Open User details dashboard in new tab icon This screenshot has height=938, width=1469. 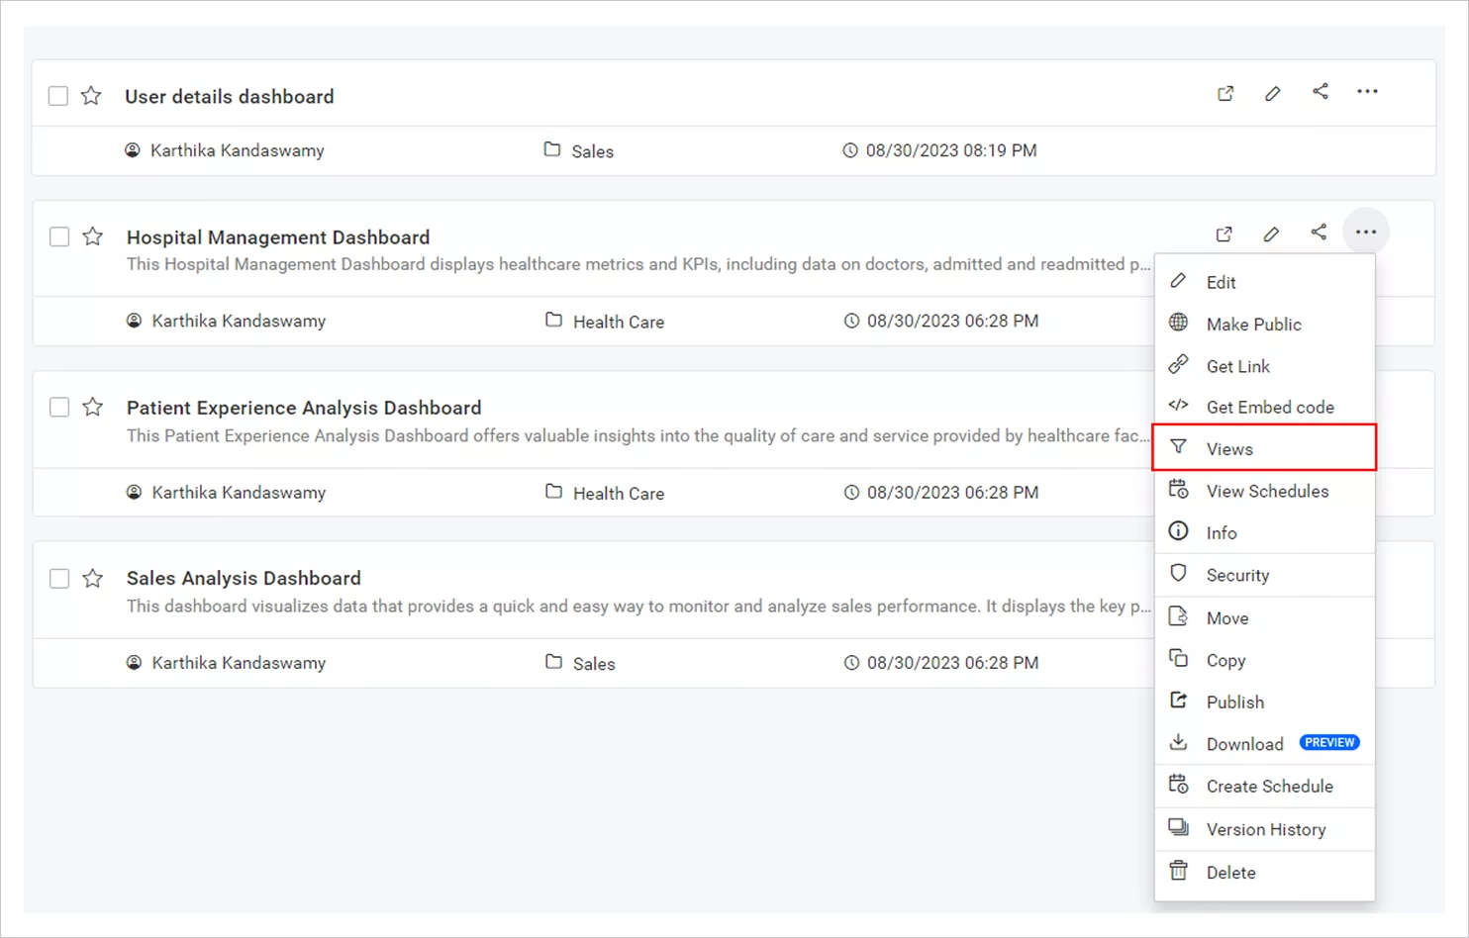tap(1225, 94)
